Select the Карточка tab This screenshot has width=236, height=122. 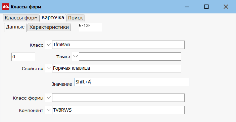[53, 17]
